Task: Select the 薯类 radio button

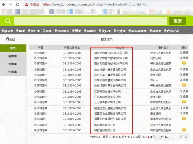Action: pyautogui.click(x=74, y=31)
